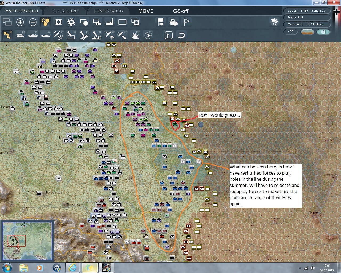
Task: Open Windows Explorer from the taskbar
Action: point(23,268)
